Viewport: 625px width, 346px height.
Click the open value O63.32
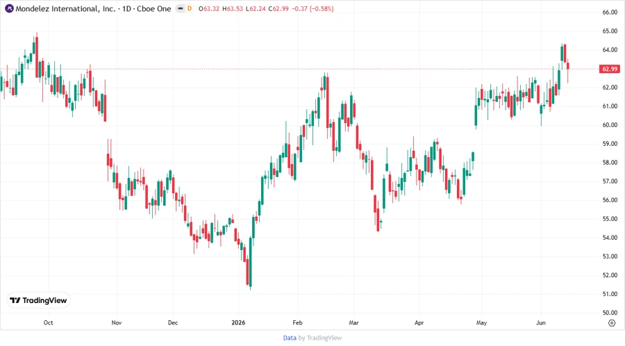209,9
